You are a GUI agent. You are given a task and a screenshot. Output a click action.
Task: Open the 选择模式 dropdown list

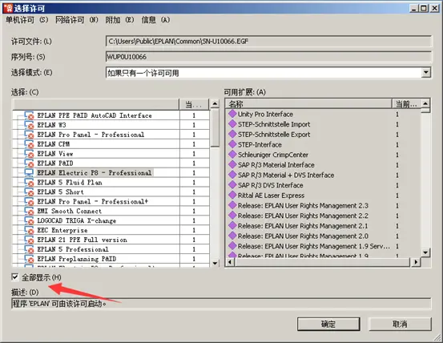(x=426, y=73)
